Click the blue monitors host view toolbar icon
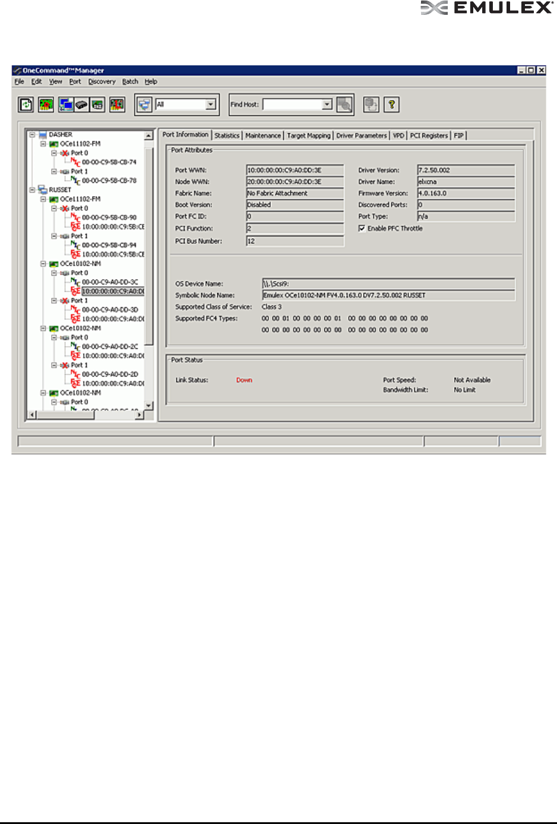 [66, 105]
